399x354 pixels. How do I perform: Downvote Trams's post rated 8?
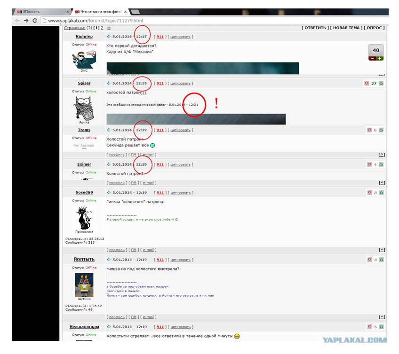(x=369, y=130)
